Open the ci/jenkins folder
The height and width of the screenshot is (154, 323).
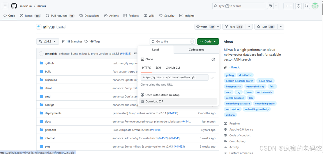[x=51, y=80]
